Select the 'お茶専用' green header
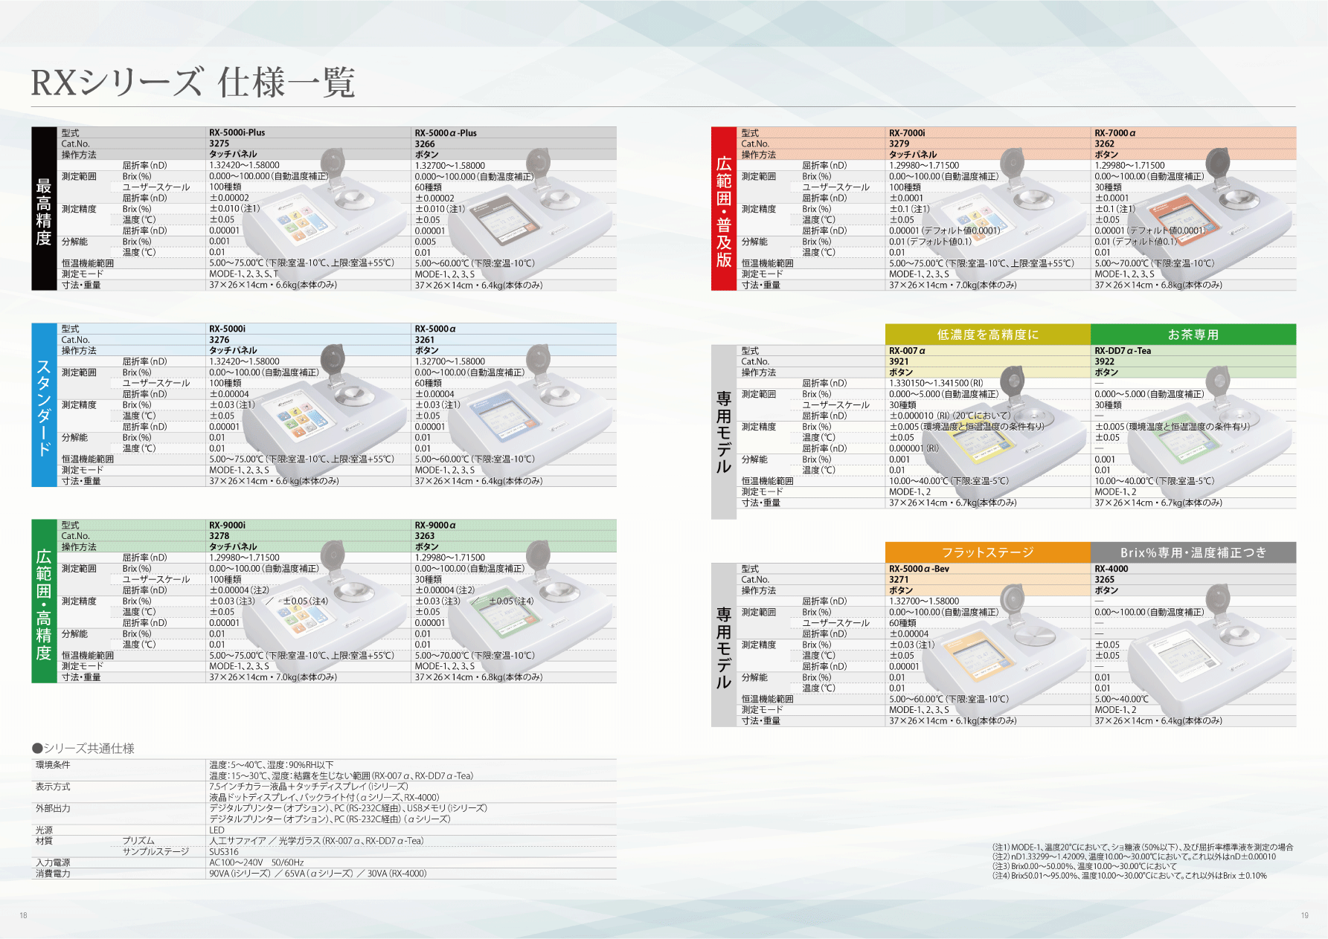Image resolution: width=1328 pixels, height=939 pixels. pyautogui.click(x=1193, y=335)
